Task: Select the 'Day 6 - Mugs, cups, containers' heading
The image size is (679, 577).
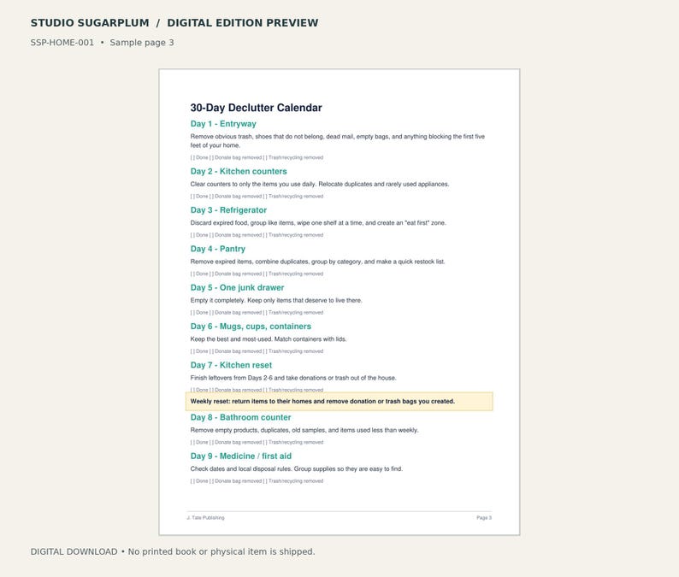Action: tap(251, 327)
